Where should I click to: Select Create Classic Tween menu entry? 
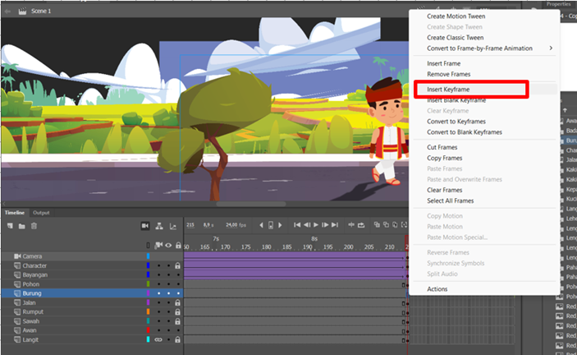click(456, 38)
